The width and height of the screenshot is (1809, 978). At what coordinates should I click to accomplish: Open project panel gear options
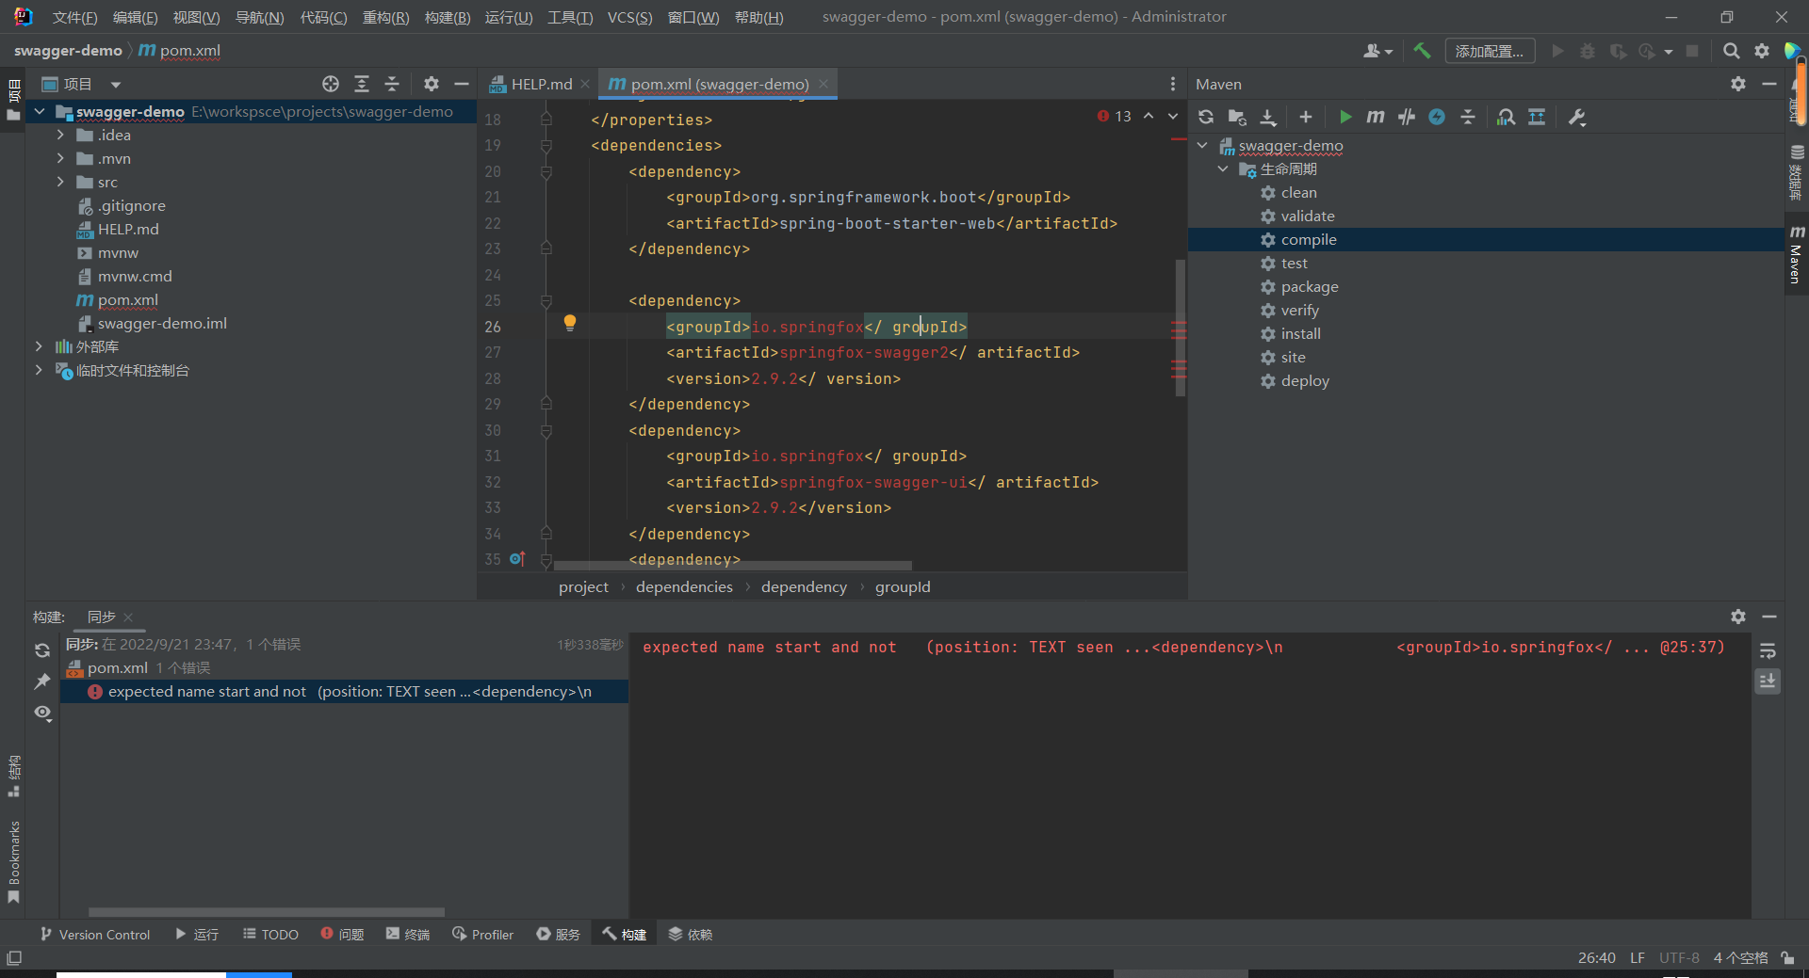pyautogui.click(x=432, y=84)
